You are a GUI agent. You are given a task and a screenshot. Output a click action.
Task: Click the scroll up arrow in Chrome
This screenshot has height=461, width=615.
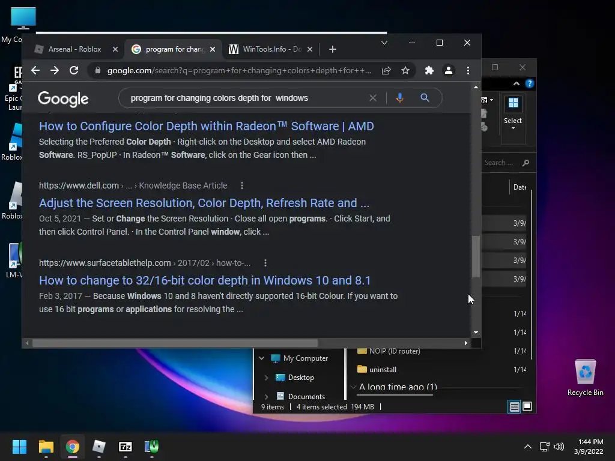click(x=476, y=87)
